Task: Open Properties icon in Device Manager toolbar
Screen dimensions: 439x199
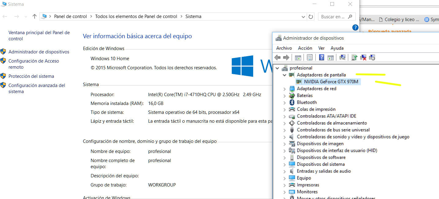Action: (310, 57)
